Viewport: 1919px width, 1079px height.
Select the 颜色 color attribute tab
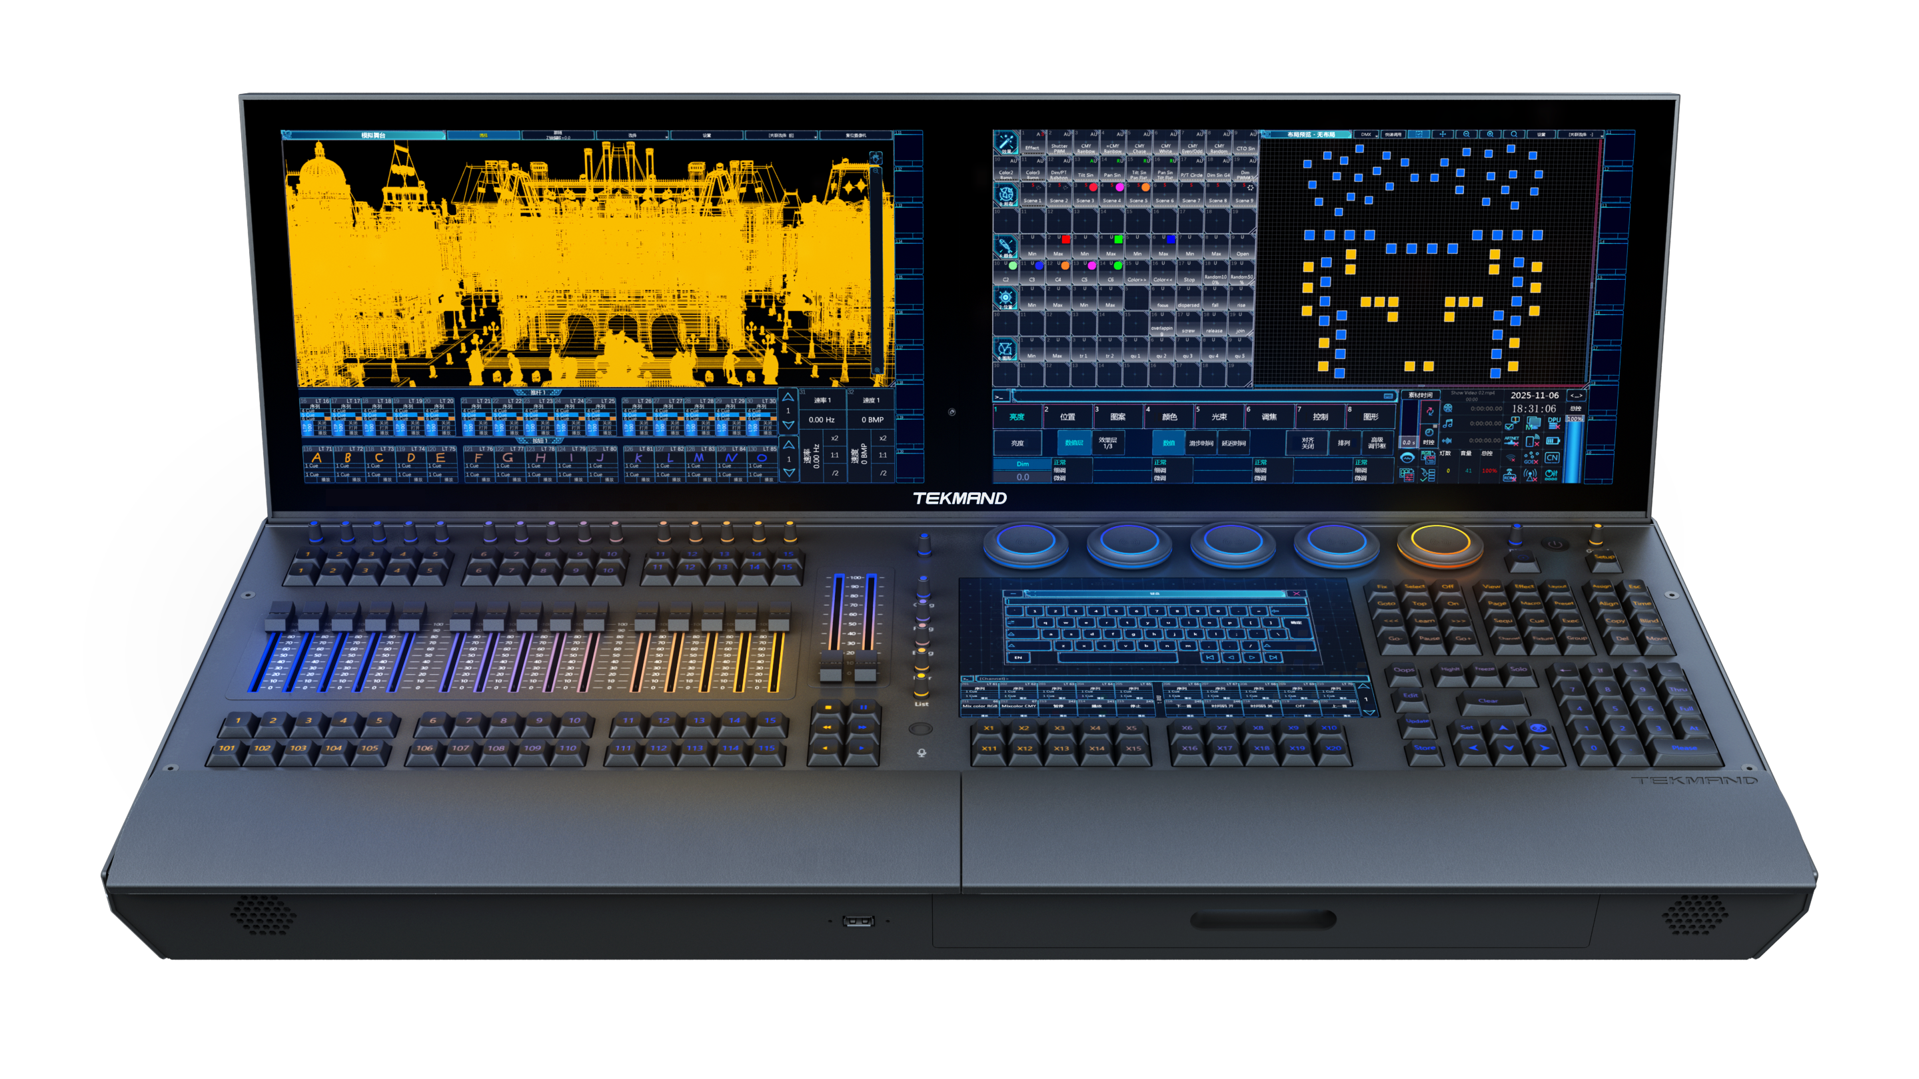pyautogui.click(x=1169, y=417)
